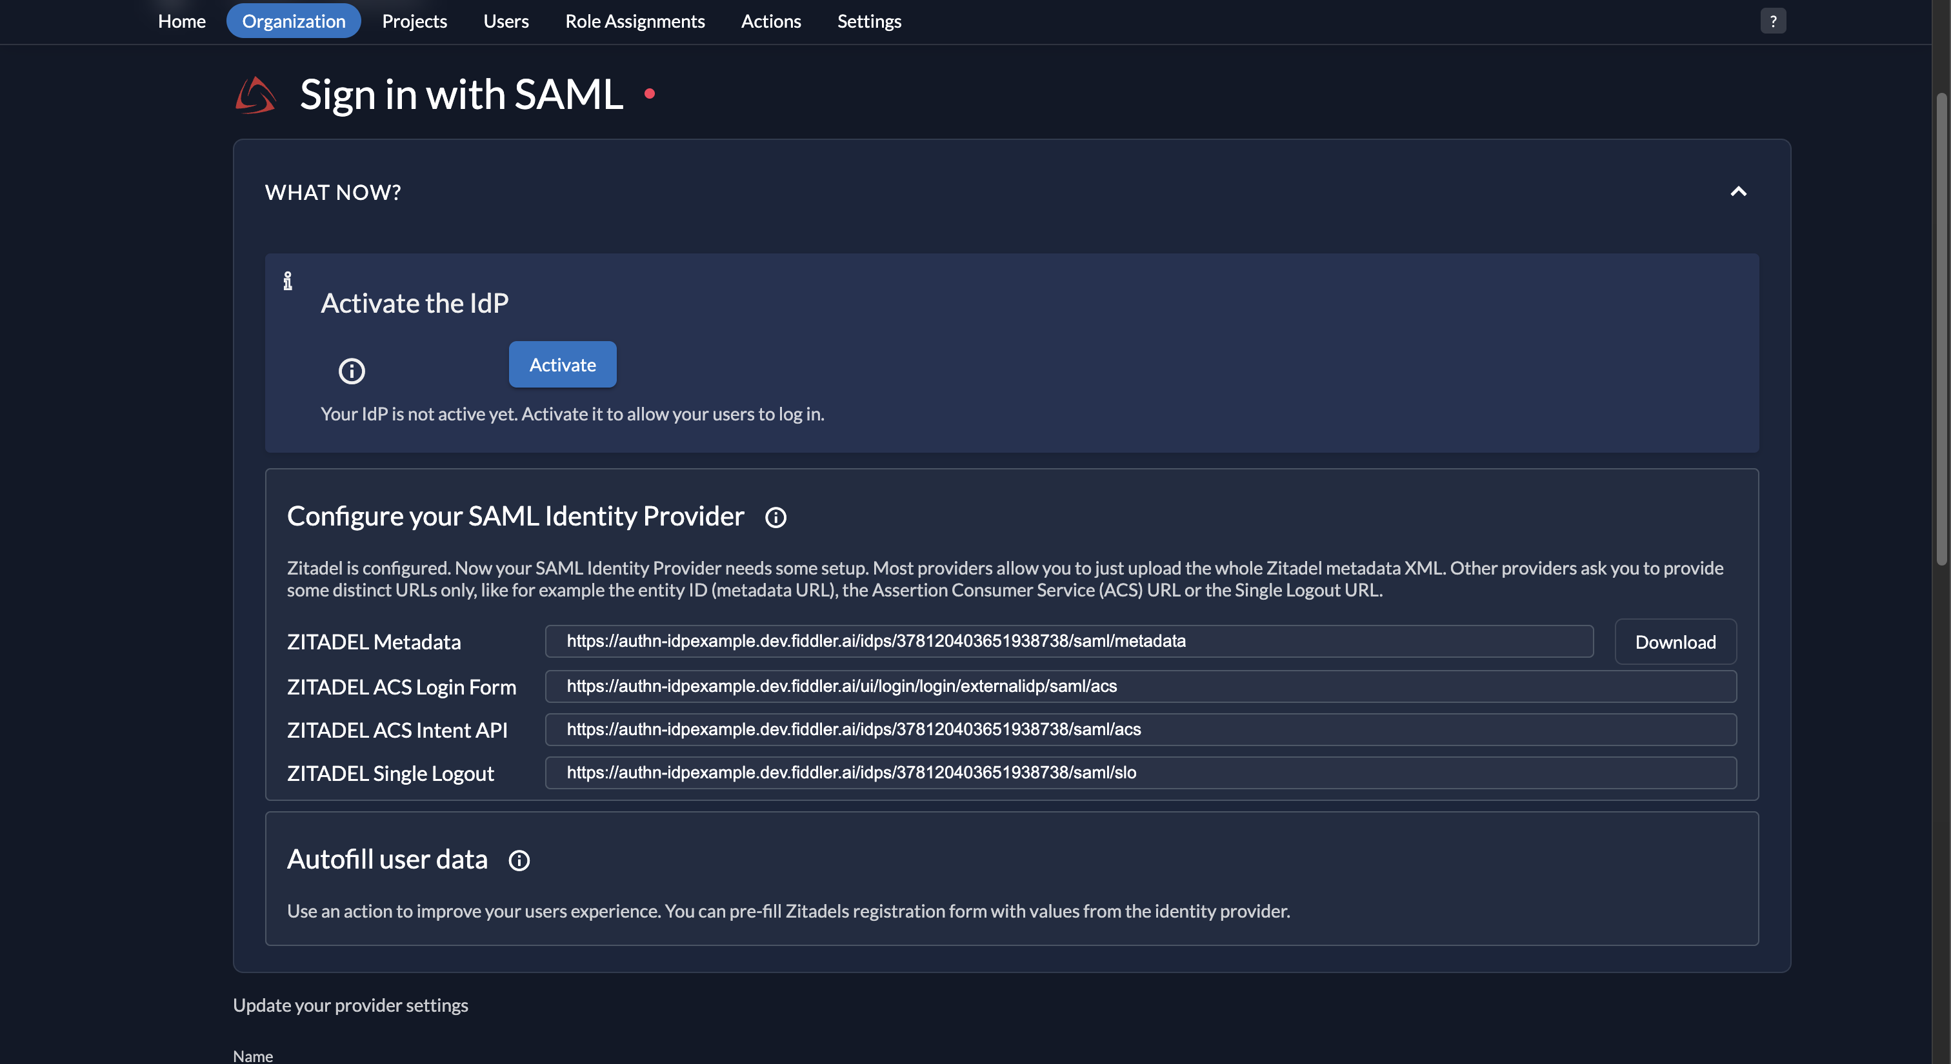1951x1064 pixels.
Task: Open the Projects tab
Action: coord(414,21)
